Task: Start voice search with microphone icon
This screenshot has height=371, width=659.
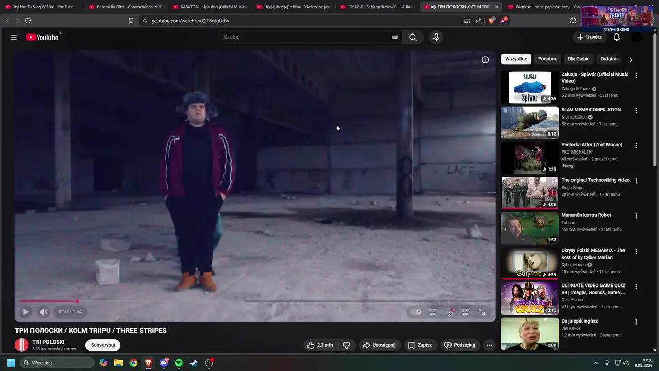Action: pyautogui.click(x=436, y=37)
